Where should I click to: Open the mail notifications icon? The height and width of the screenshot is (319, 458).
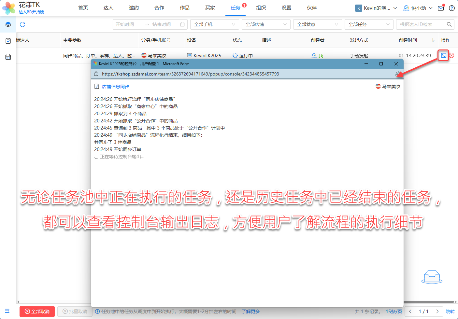pos(441,8)
